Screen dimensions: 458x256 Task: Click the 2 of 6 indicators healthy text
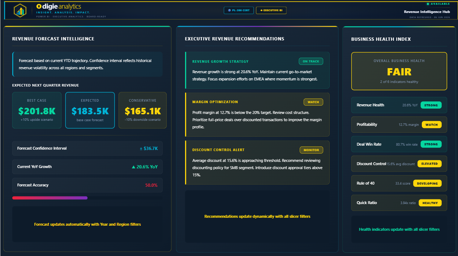click(x=399, y=82)
